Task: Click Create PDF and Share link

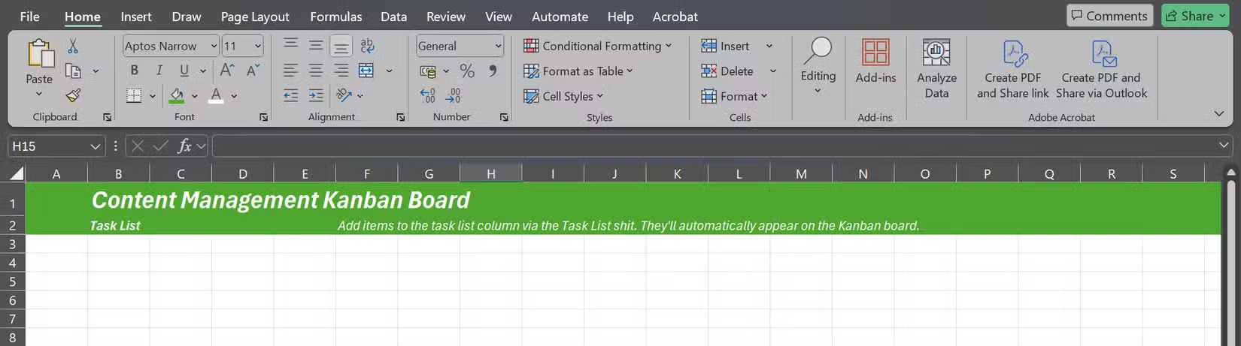Action: click(x=1012, y=68)
